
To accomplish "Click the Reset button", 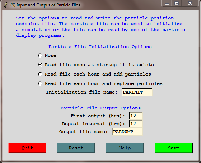I will click(x=76, y=148).
